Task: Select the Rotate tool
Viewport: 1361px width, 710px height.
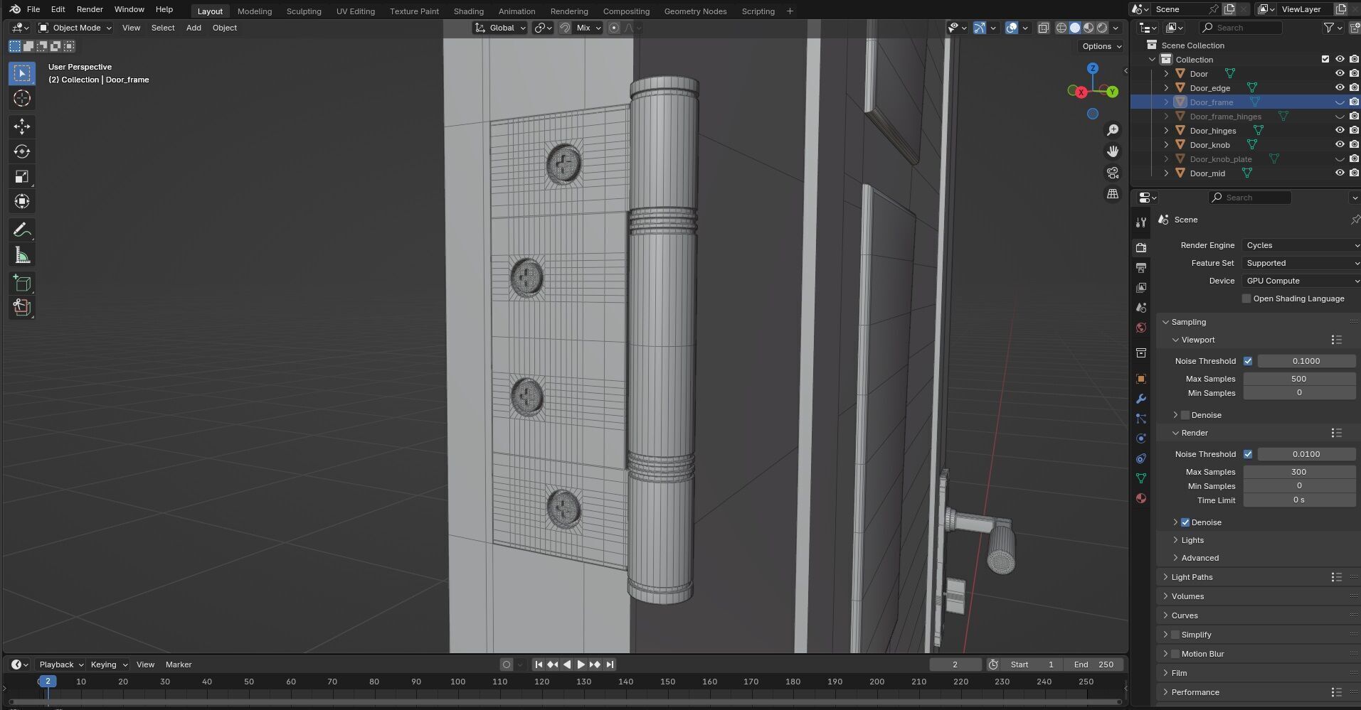Action: [x=22, y=151]
